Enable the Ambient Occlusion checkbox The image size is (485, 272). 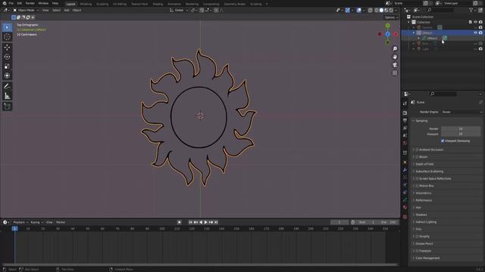417,150
